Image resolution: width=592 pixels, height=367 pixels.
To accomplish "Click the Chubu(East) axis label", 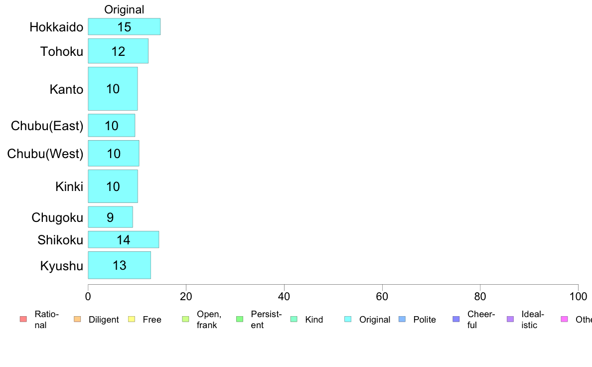I will tap(47, 126).
